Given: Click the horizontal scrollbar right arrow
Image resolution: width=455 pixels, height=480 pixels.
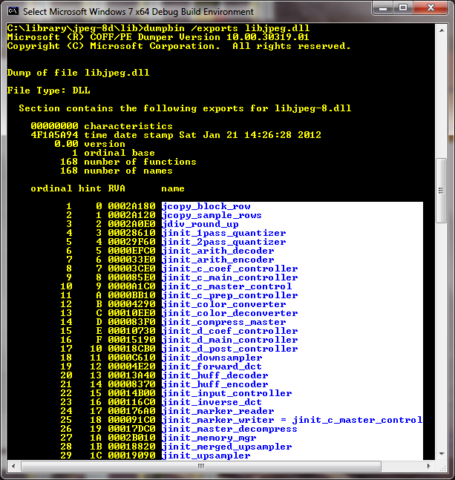Looking at the screenshot, I should point(430,466).
